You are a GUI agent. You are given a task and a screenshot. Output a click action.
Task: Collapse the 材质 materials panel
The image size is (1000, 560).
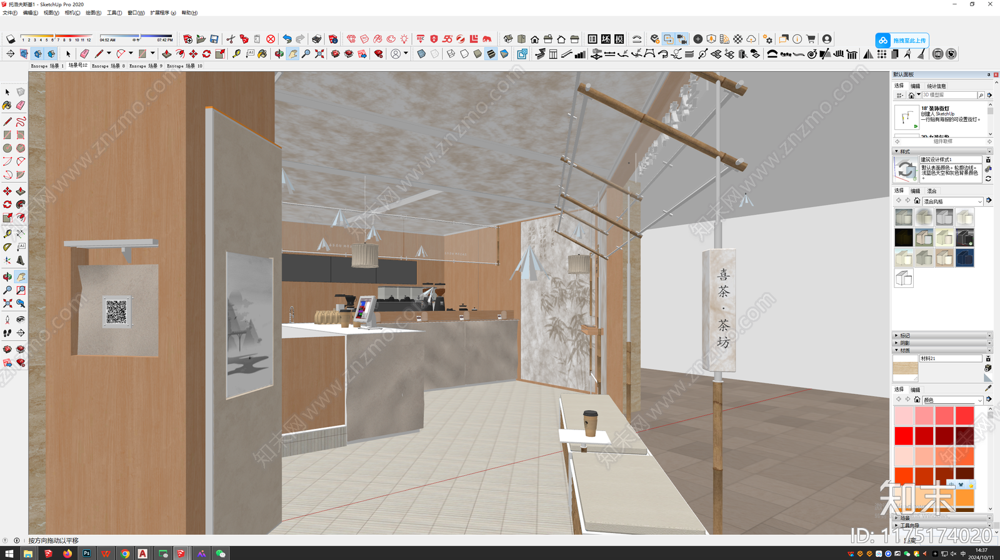[x=942, y=350]
